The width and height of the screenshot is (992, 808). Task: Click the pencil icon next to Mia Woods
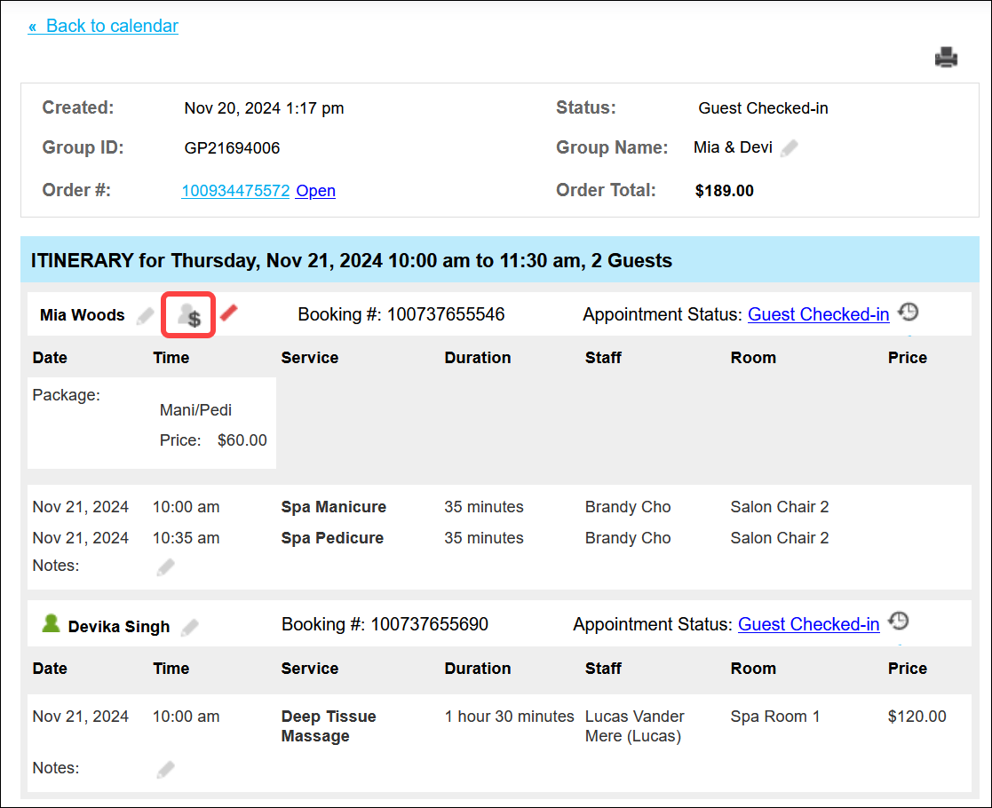146,315
